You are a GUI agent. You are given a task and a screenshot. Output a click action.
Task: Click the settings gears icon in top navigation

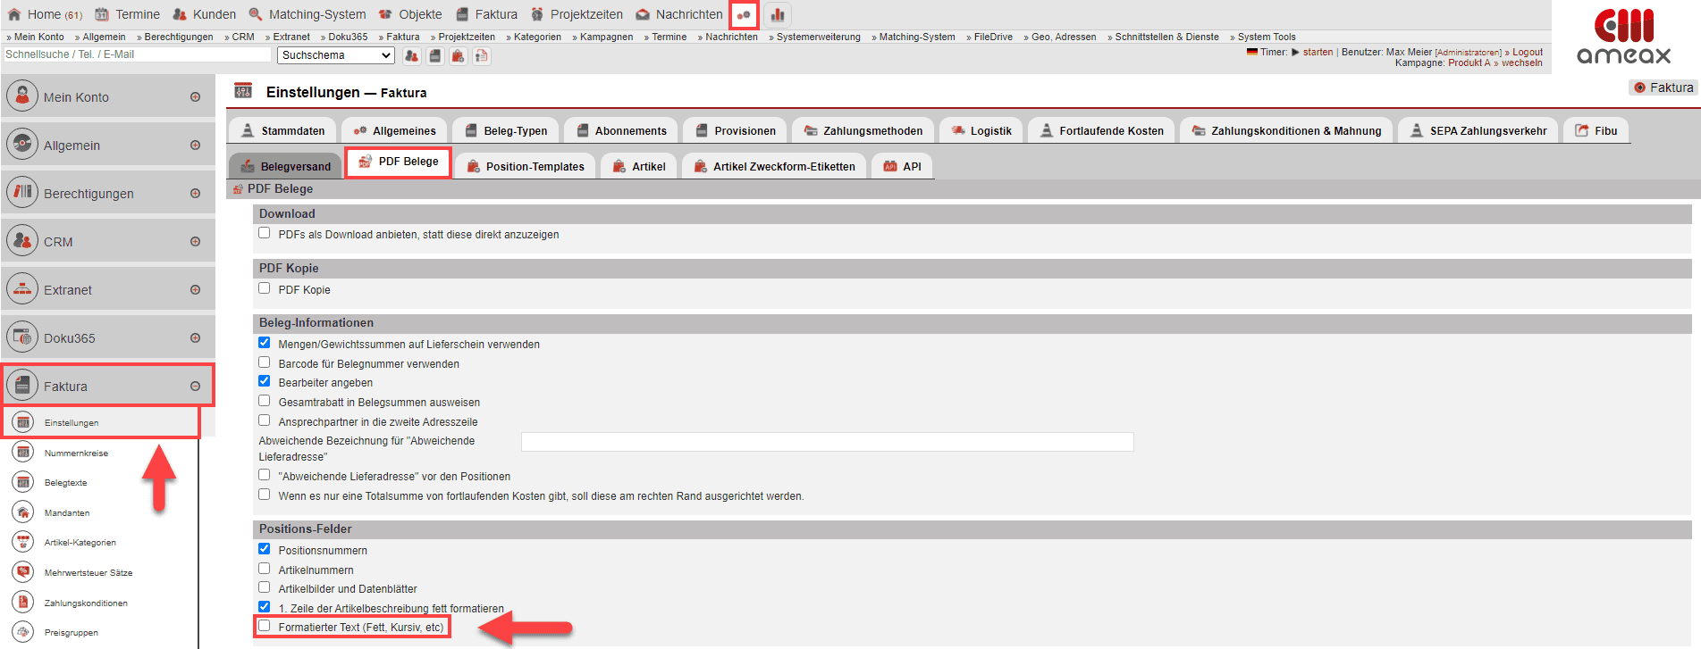[x=743, y=15]
